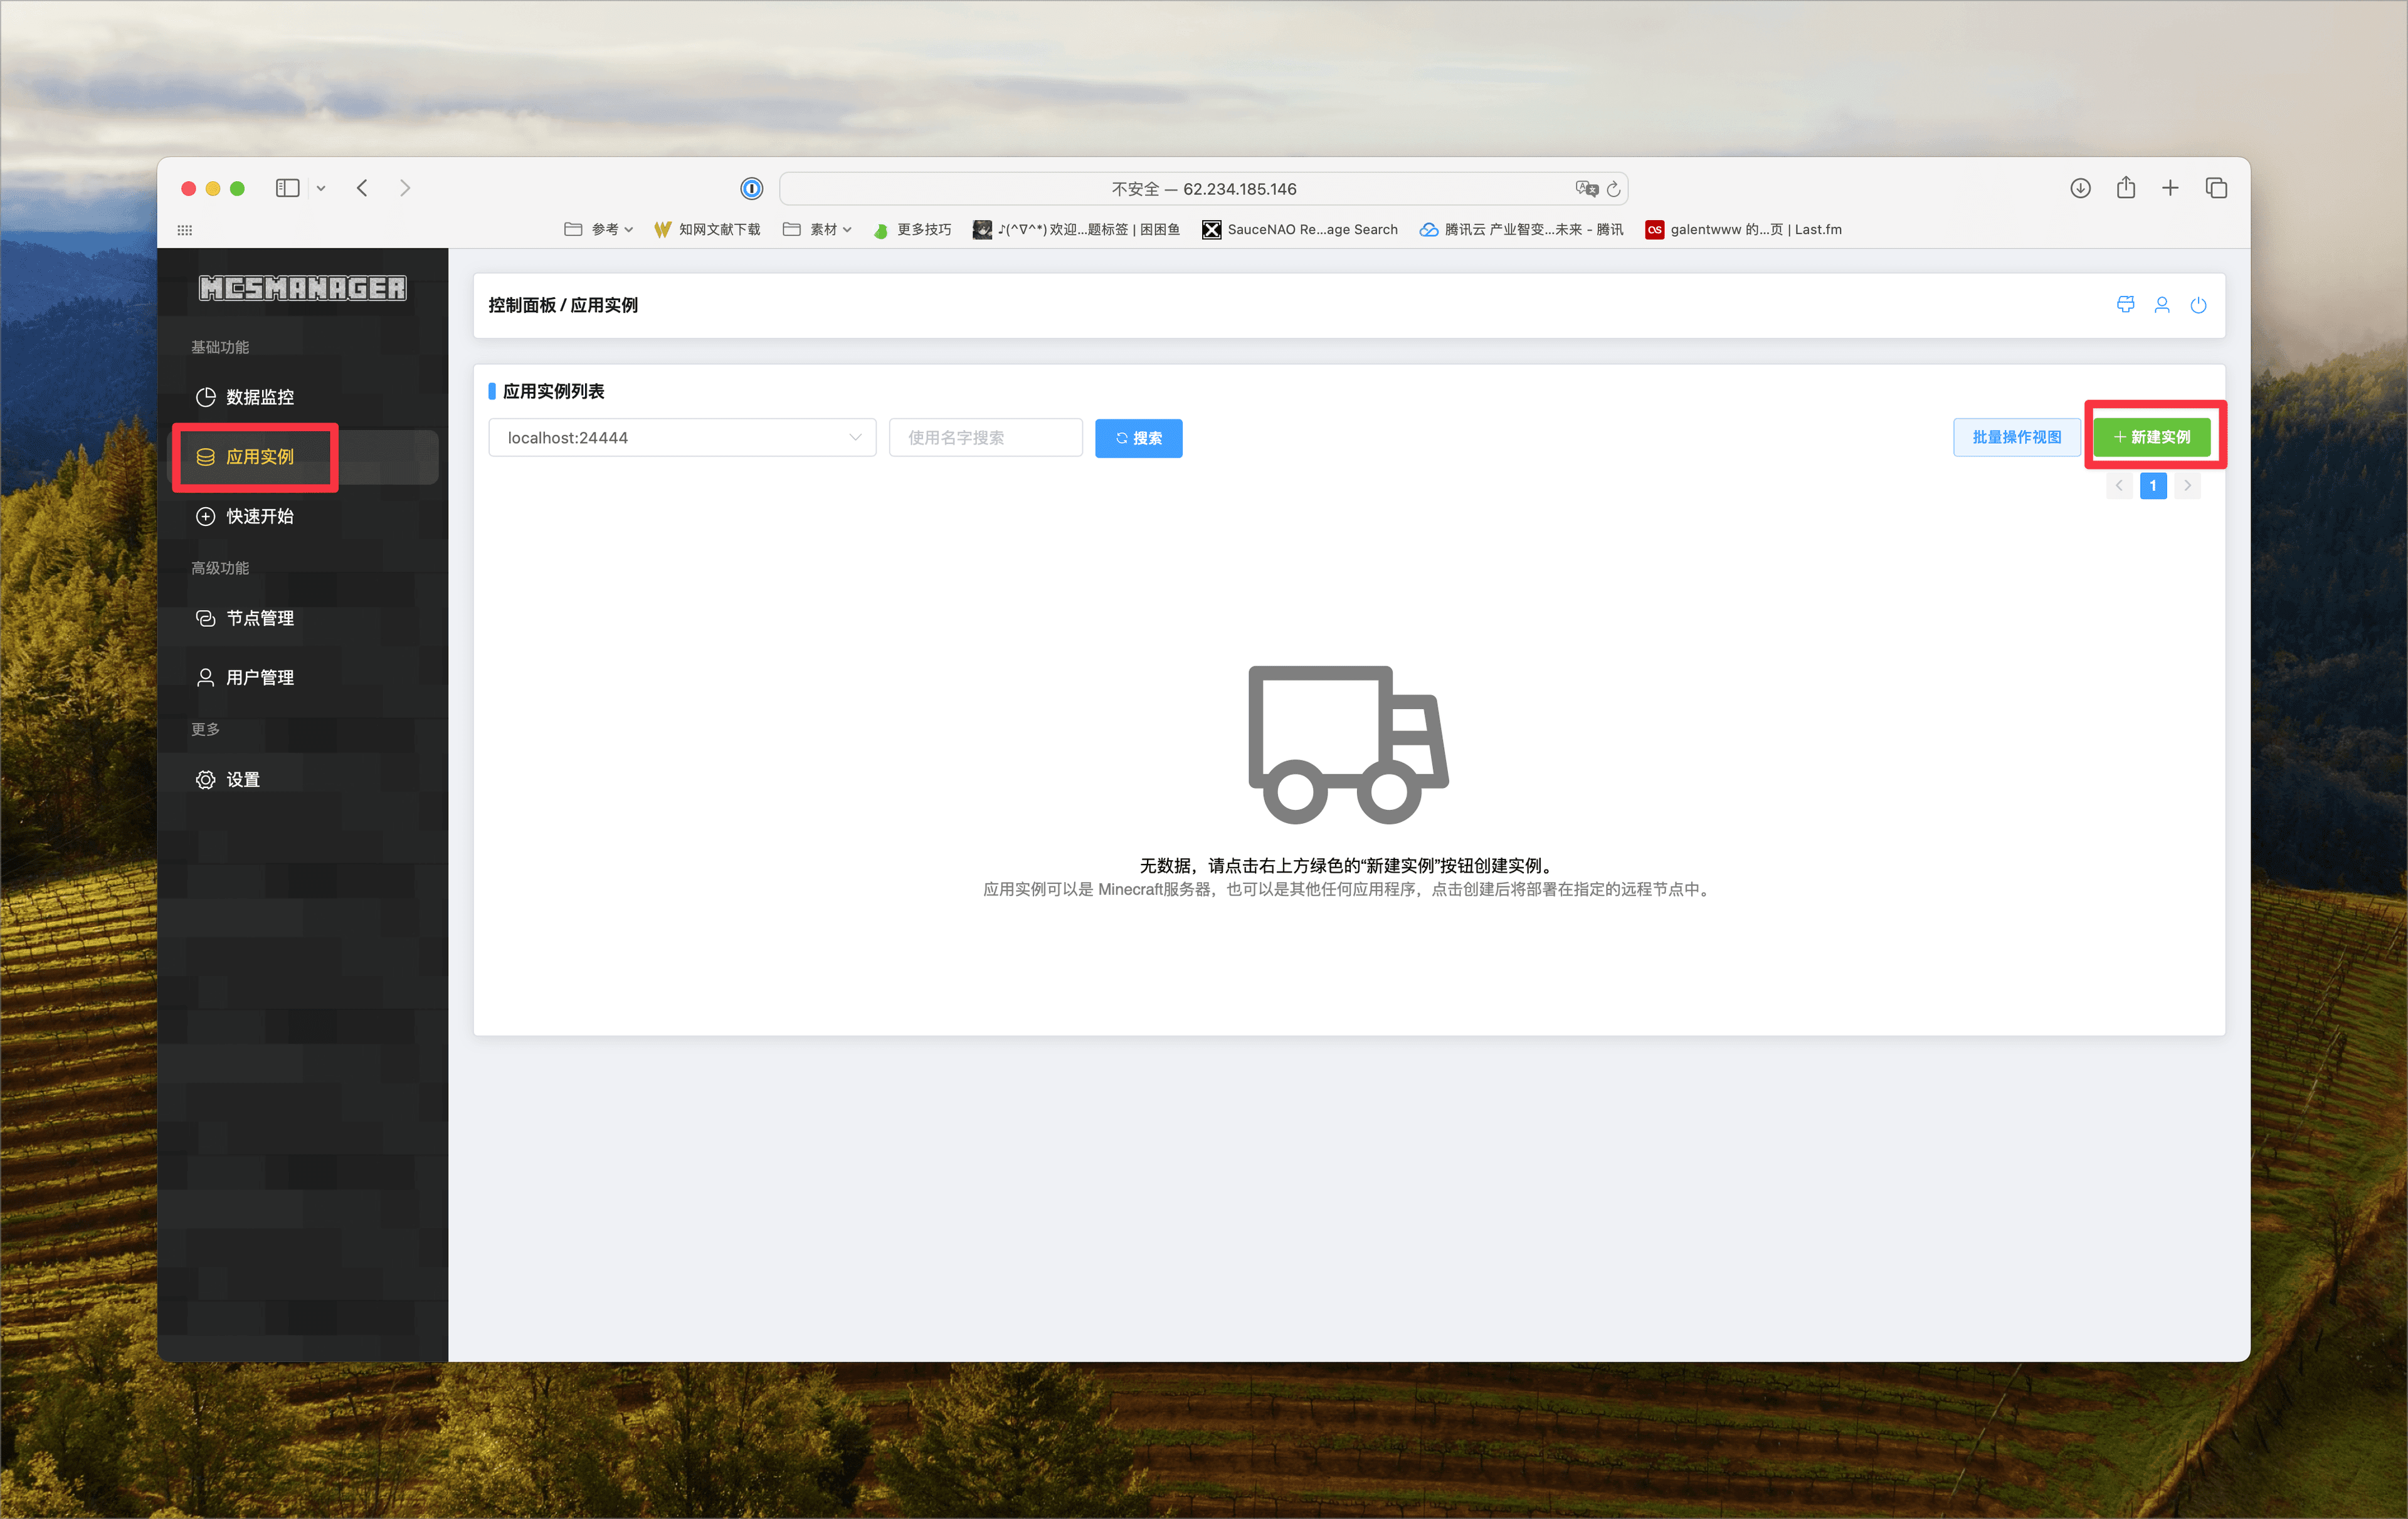Open the Safari share icon
The height and width of the screenshot is (1519, 2408).
(x=2125, y=188)
